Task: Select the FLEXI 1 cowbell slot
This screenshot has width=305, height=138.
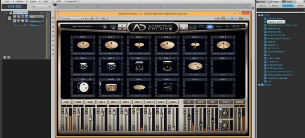Action: (167, 87)
